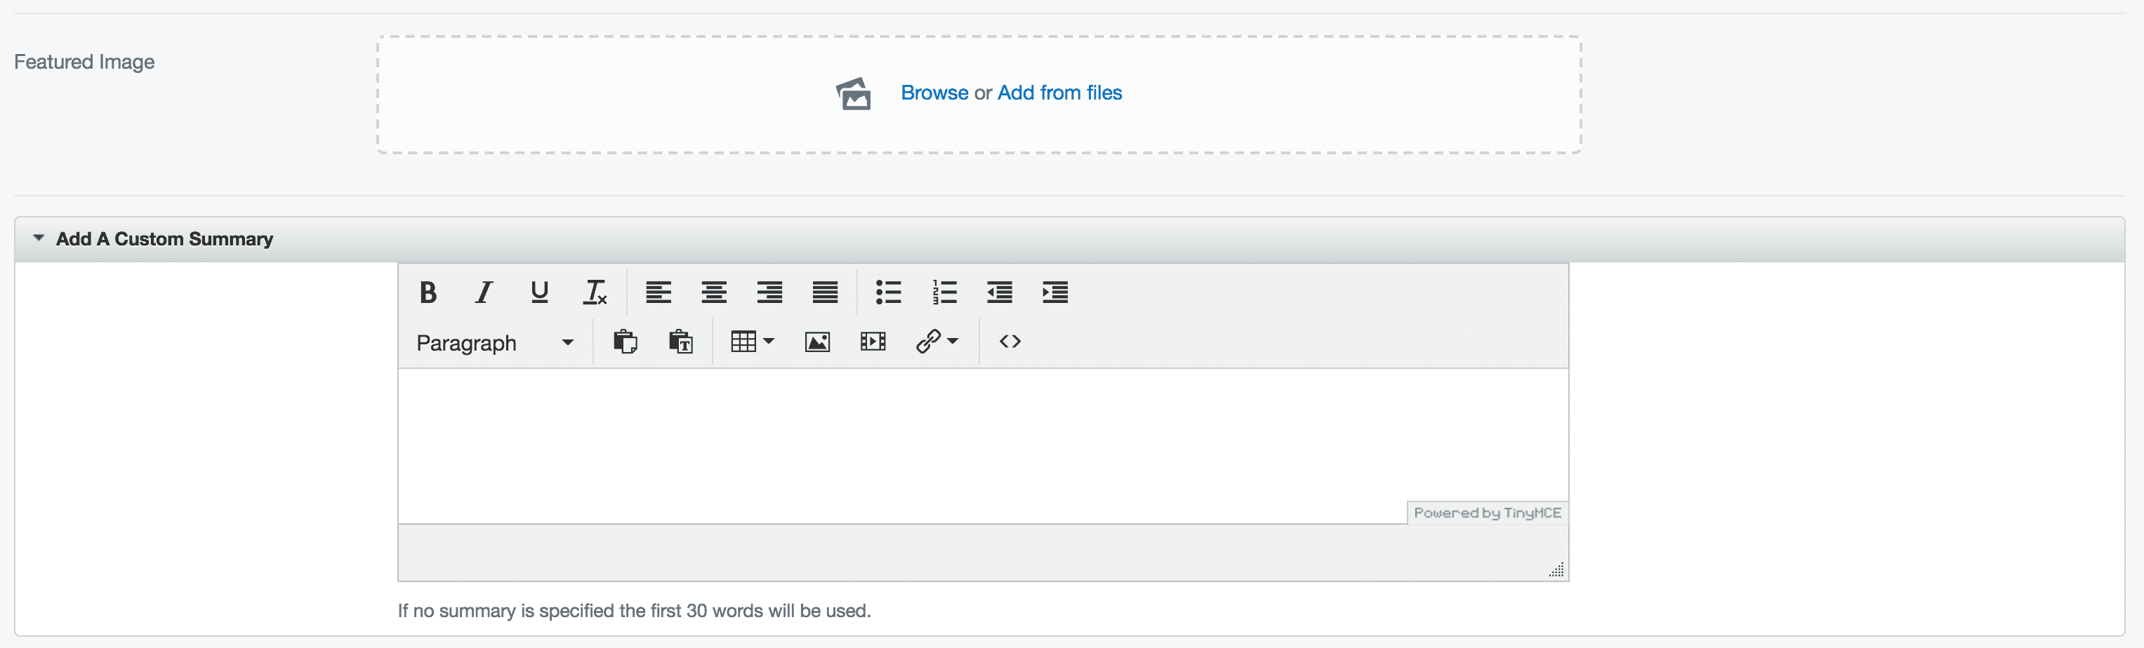Open the source code view
The width and height of the screenshot is (2144, 648).
point(1010,342)
